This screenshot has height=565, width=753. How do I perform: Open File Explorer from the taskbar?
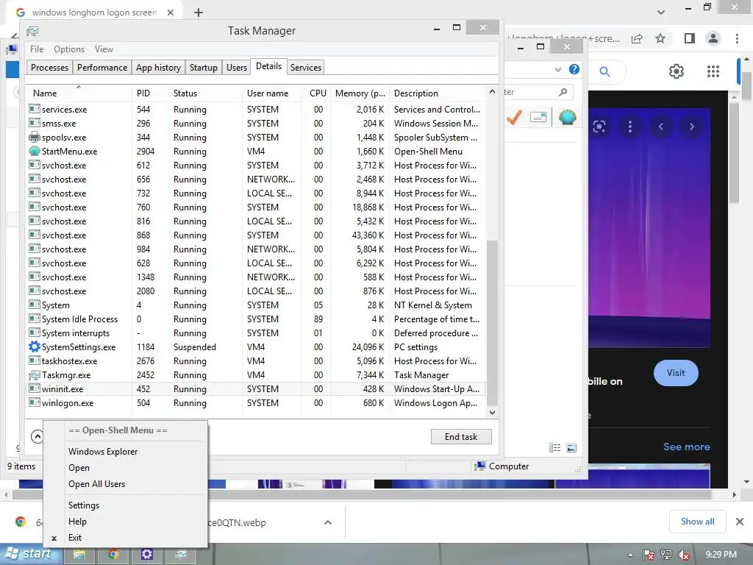[79, 555]
